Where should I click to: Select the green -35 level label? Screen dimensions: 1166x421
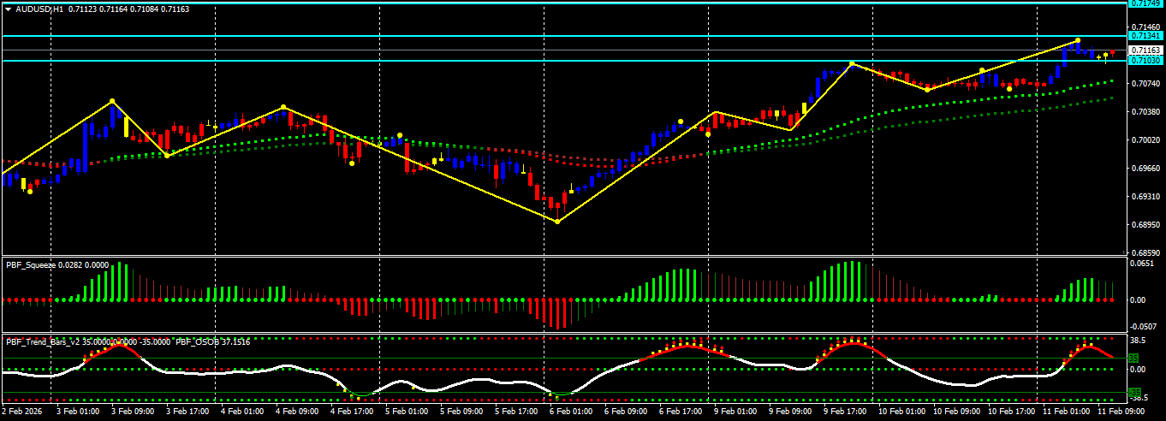(1136, 393)
